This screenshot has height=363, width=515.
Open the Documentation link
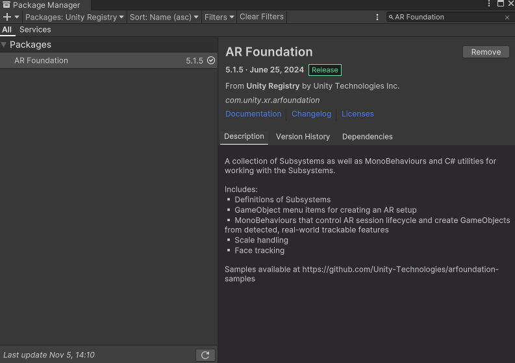(x=253, y=114)
